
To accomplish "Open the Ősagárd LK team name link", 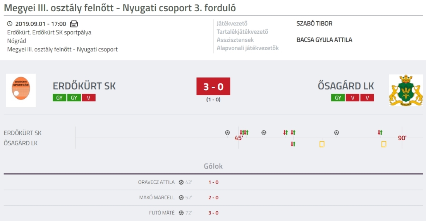I will tap(346, 86).
